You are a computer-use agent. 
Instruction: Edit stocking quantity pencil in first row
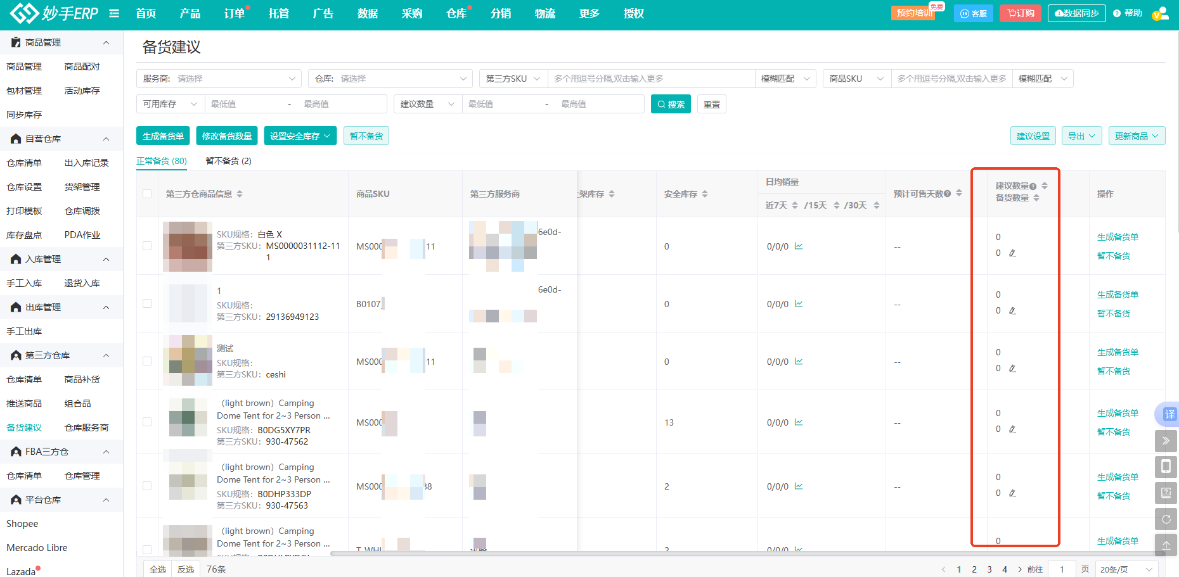point(1012,253)
